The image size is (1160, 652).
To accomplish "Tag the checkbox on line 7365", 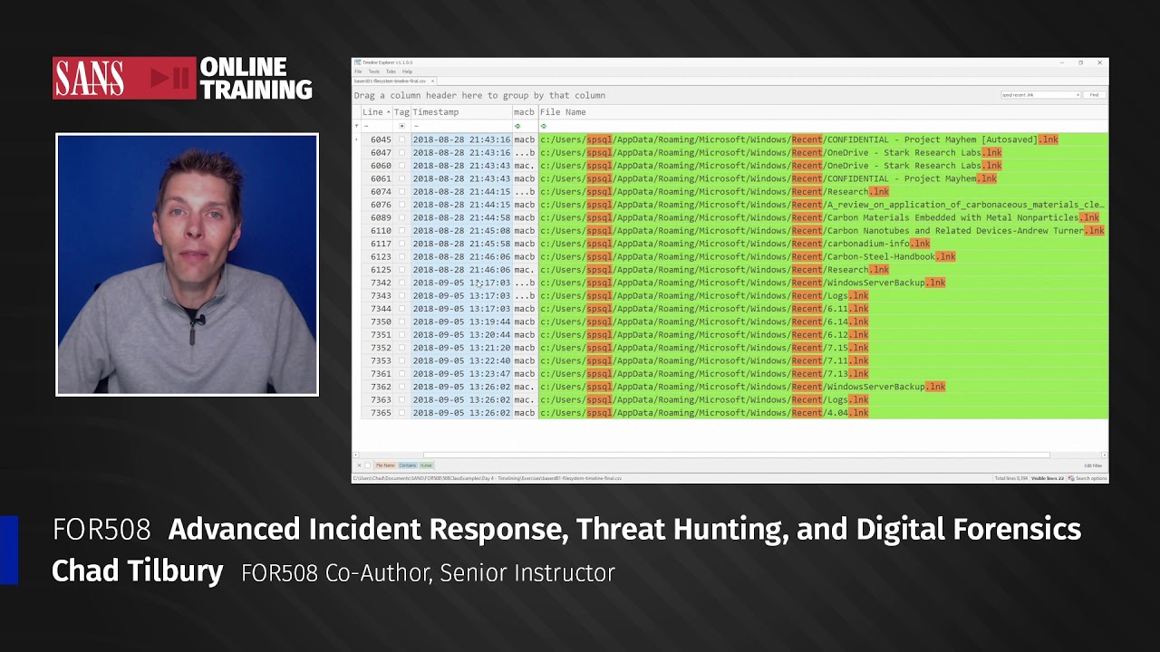I will click(402, 413).
